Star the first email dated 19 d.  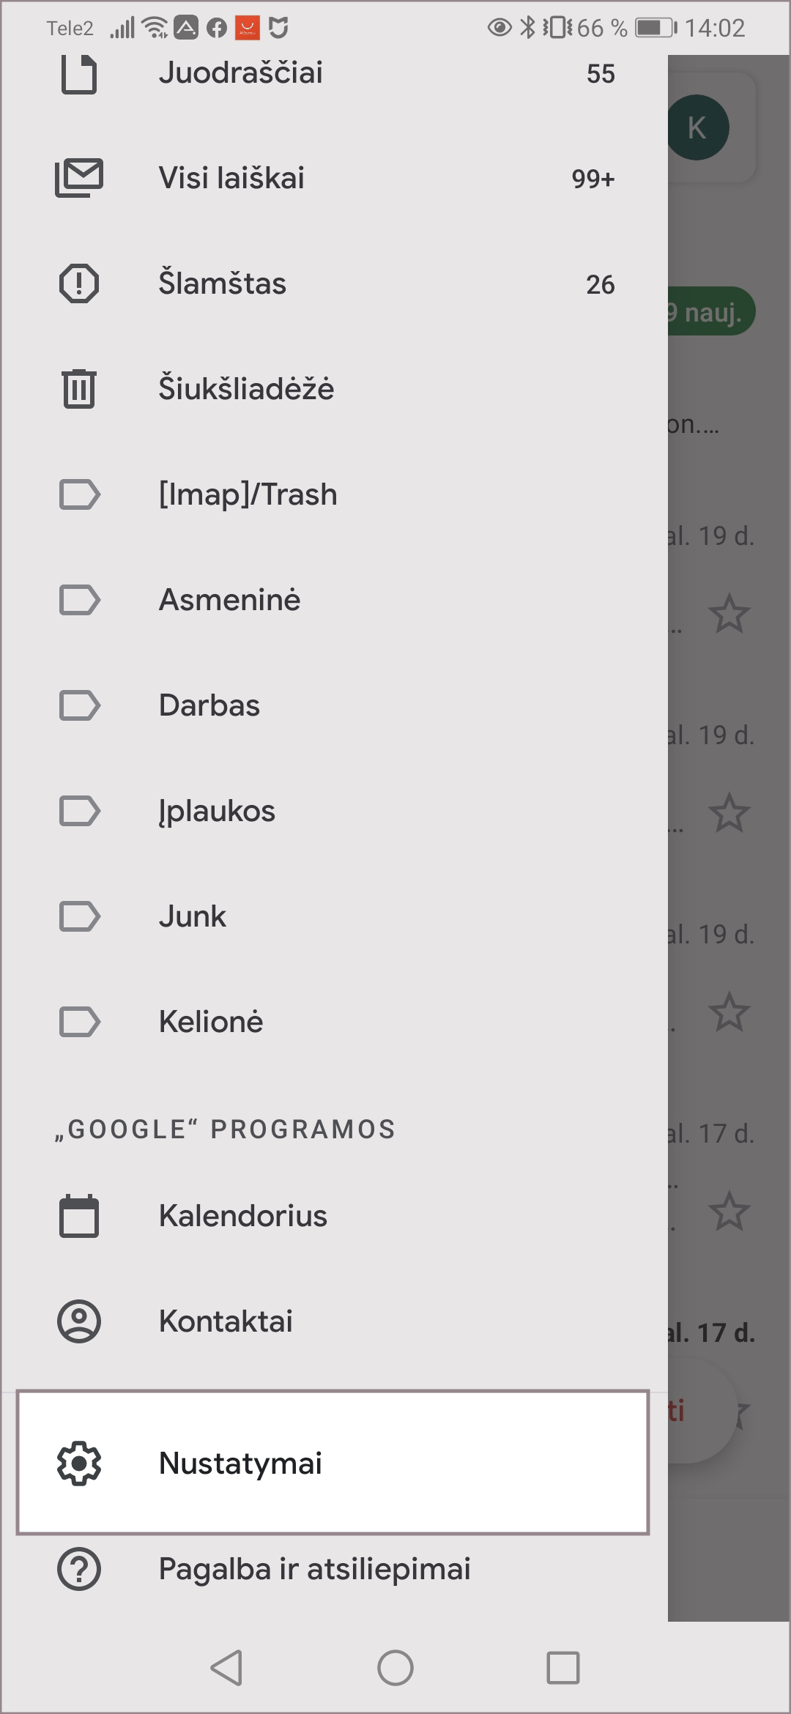(729, 614)
